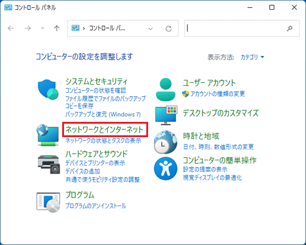
Task: Open ユーザー アカウント category
Action: (209, 83)
